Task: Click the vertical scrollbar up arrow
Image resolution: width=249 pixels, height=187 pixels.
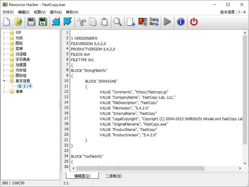Action: 245,33
